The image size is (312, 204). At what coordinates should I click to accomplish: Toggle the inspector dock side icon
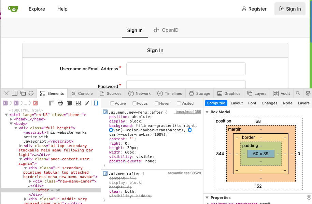click(x=15, y=93)
